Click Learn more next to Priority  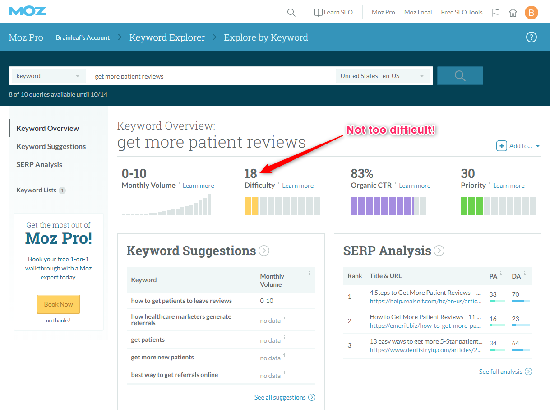click(x=508, y=186)
